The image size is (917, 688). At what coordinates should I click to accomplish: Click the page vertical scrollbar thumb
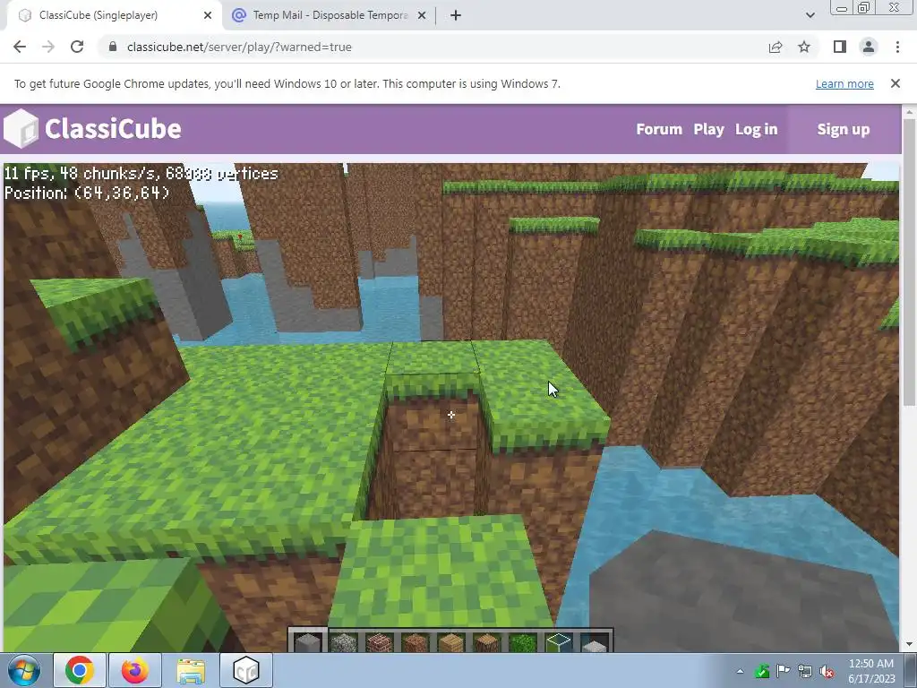910,262
